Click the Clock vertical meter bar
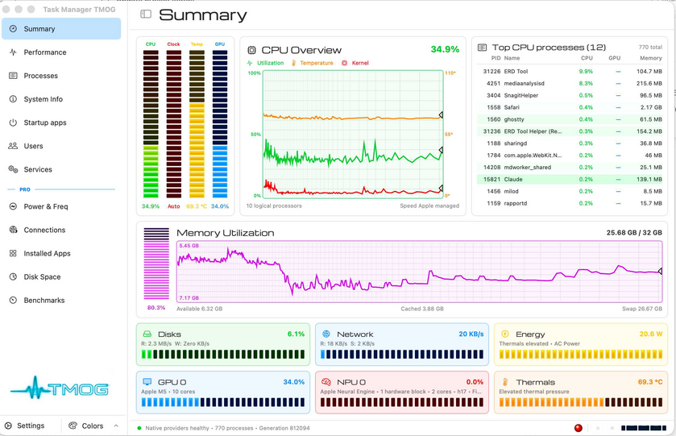676x436 pixels. [174, 124]
